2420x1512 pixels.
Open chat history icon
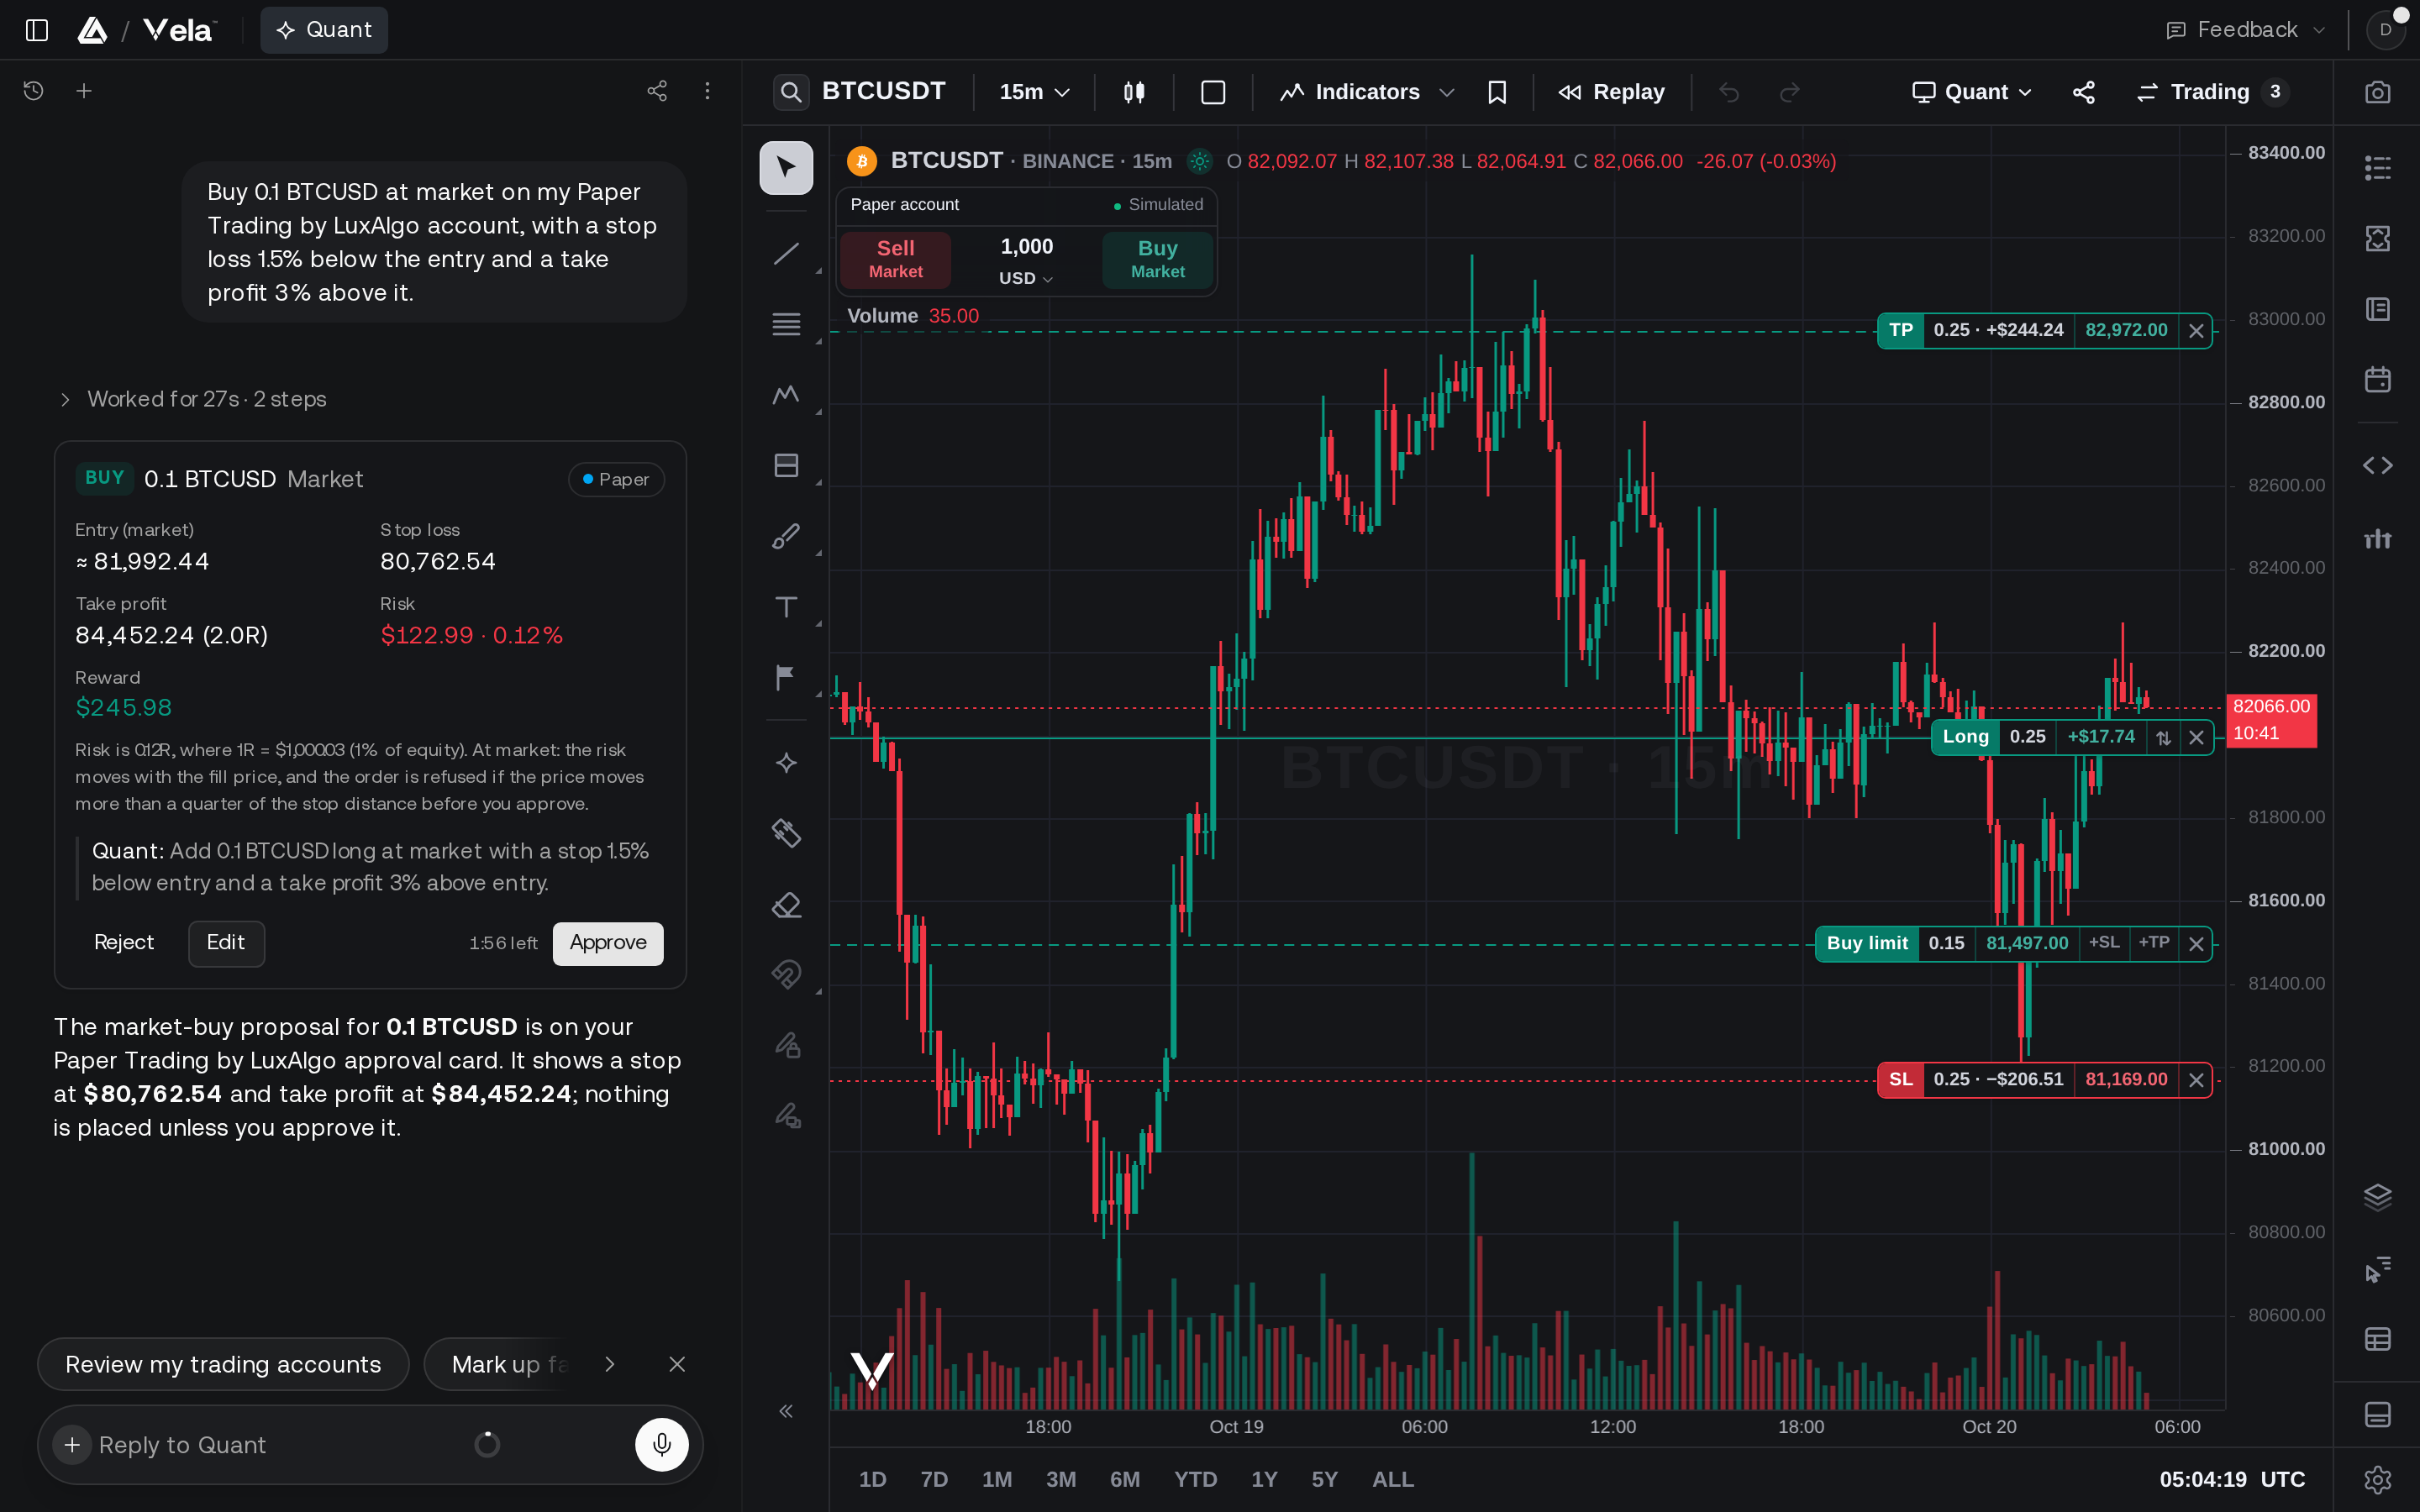click(x=34, y=91)
